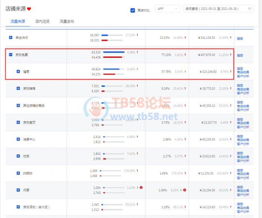The height and width of the screenshot is (218, 262).
Task: Click the 77.15% share value
Action: coord(166,55)
